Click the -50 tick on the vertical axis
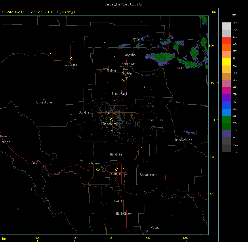 pyautogui.click(x=211, y=157)
